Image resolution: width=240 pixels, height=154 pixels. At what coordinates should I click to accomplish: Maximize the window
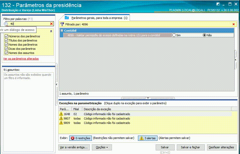230,4
